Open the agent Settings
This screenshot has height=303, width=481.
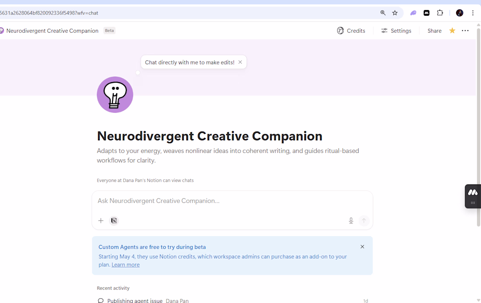pyautogui.click(x=396, y=31)
